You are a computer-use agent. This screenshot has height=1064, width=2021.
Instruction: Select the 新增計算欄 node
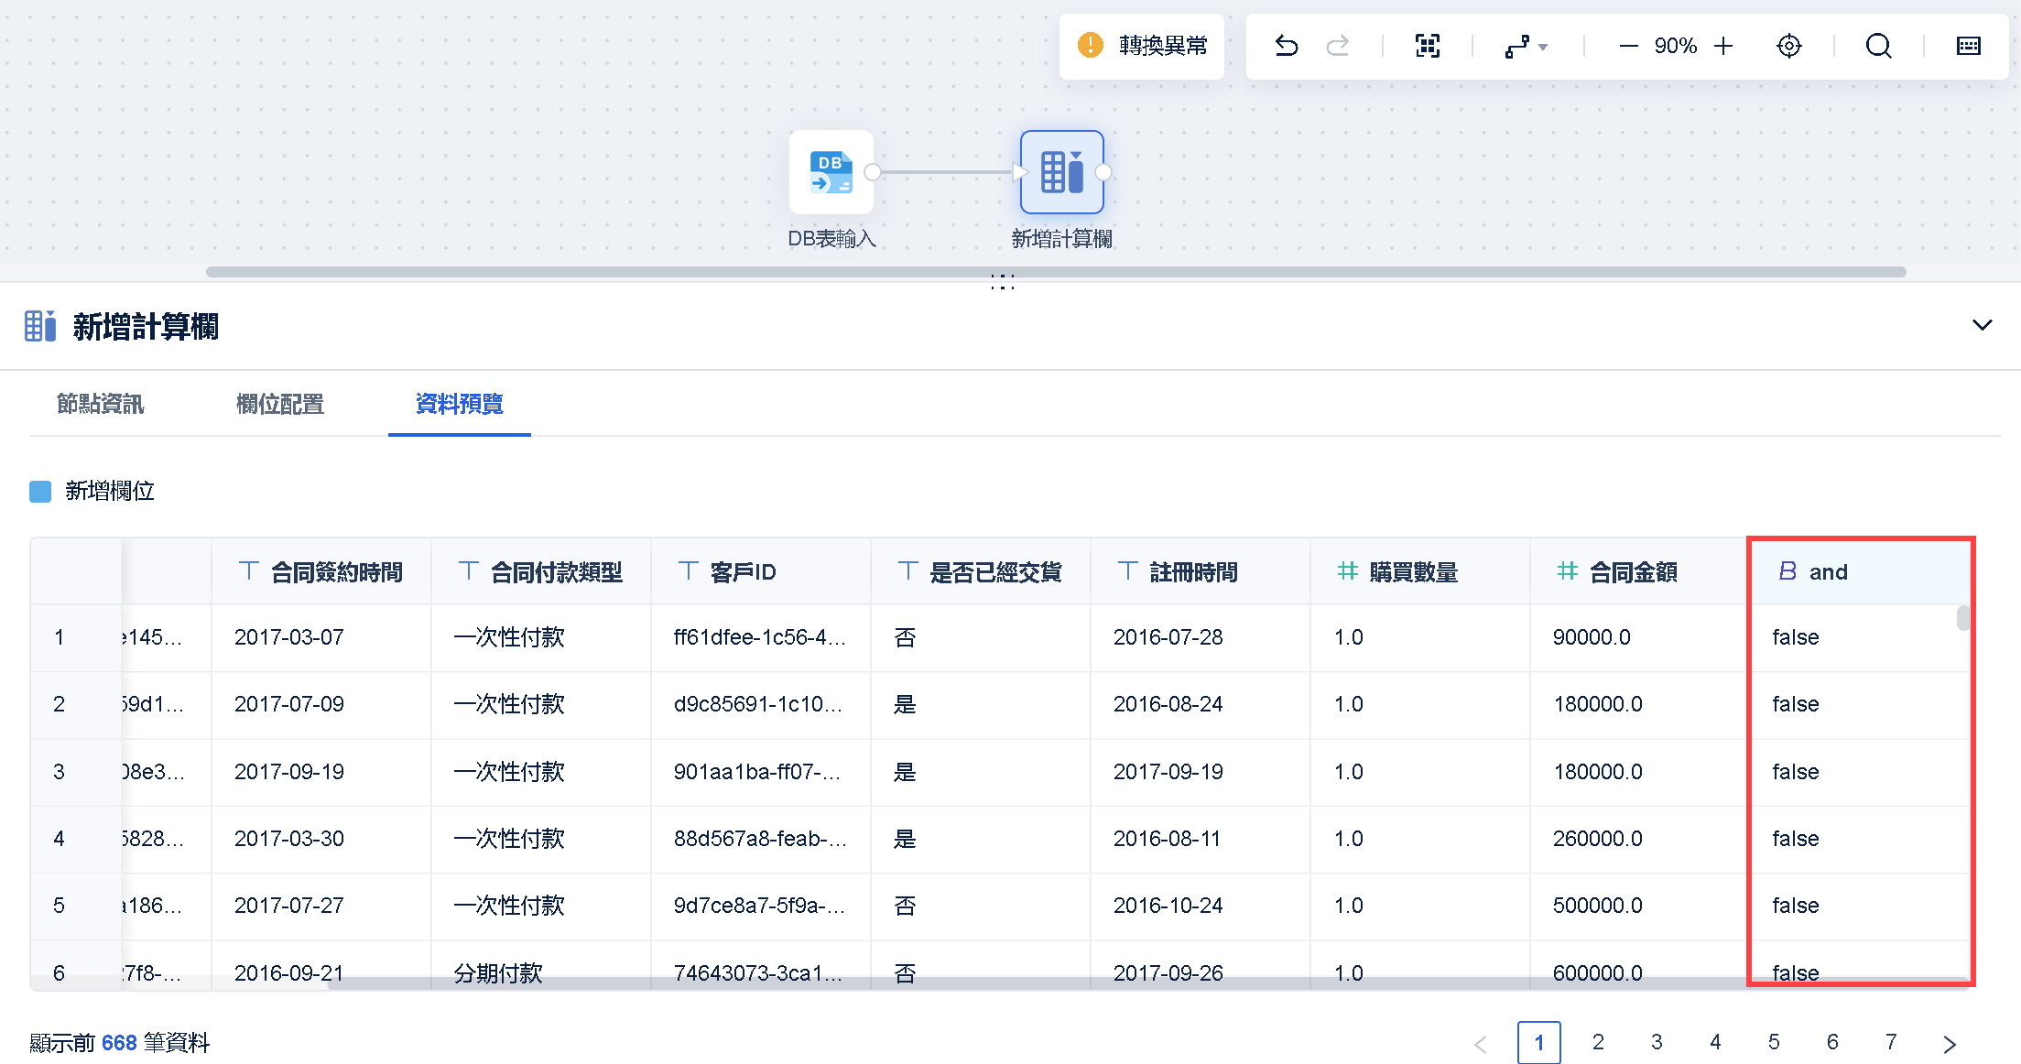(x=1061, y=173)
